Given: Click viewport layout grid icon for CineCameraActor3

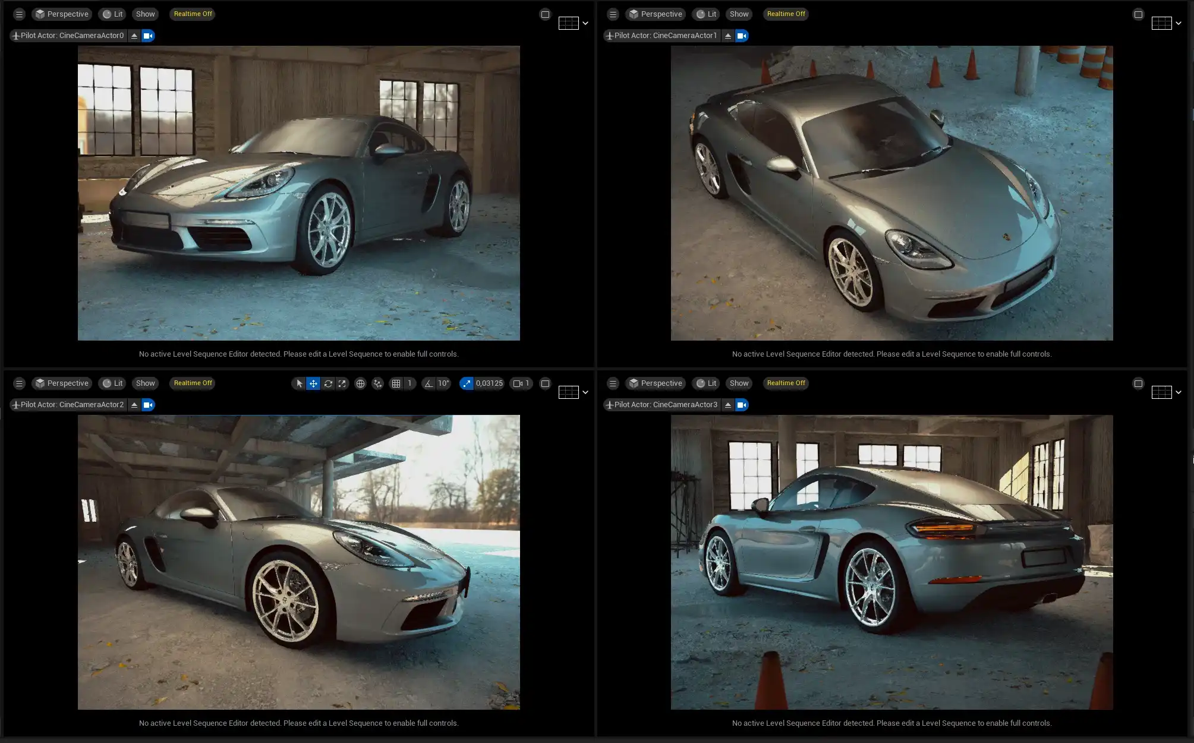Looking at the screenshot, I should coord(1162,392).
